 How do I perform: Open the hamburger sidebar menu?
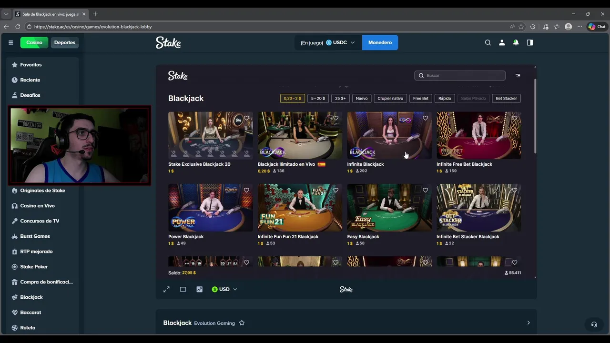coord(10,42)
